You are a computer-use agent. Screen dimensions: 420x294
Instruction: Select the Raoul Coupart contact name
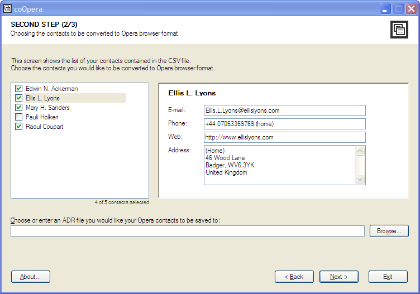tap(45, 127)
